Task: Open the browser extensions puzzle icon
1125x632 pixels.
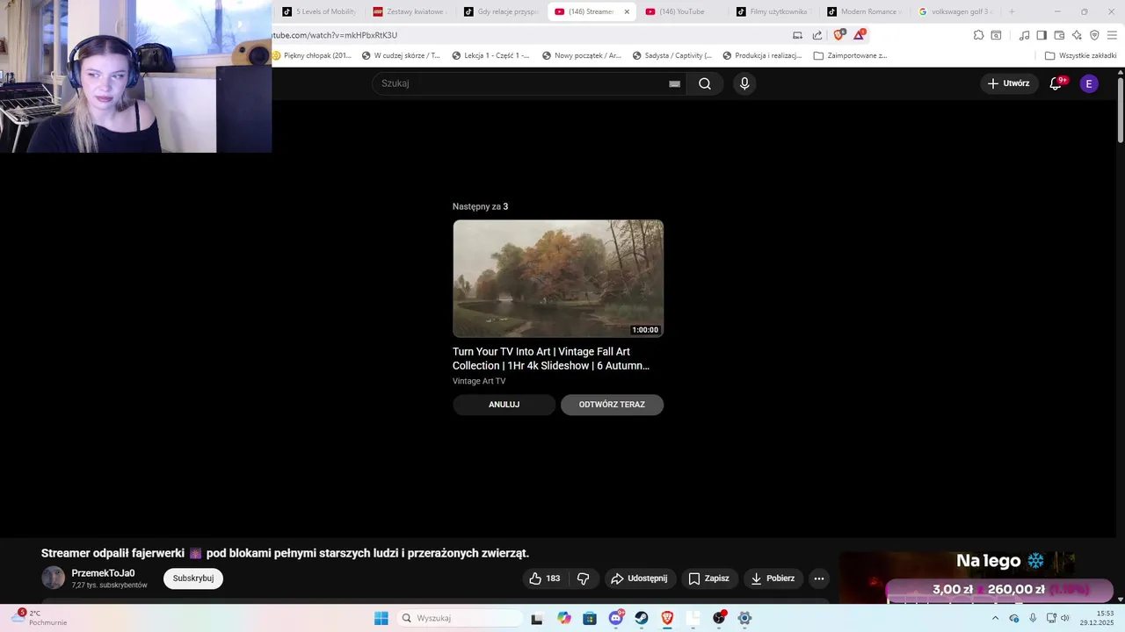Action: pos(978,35)
